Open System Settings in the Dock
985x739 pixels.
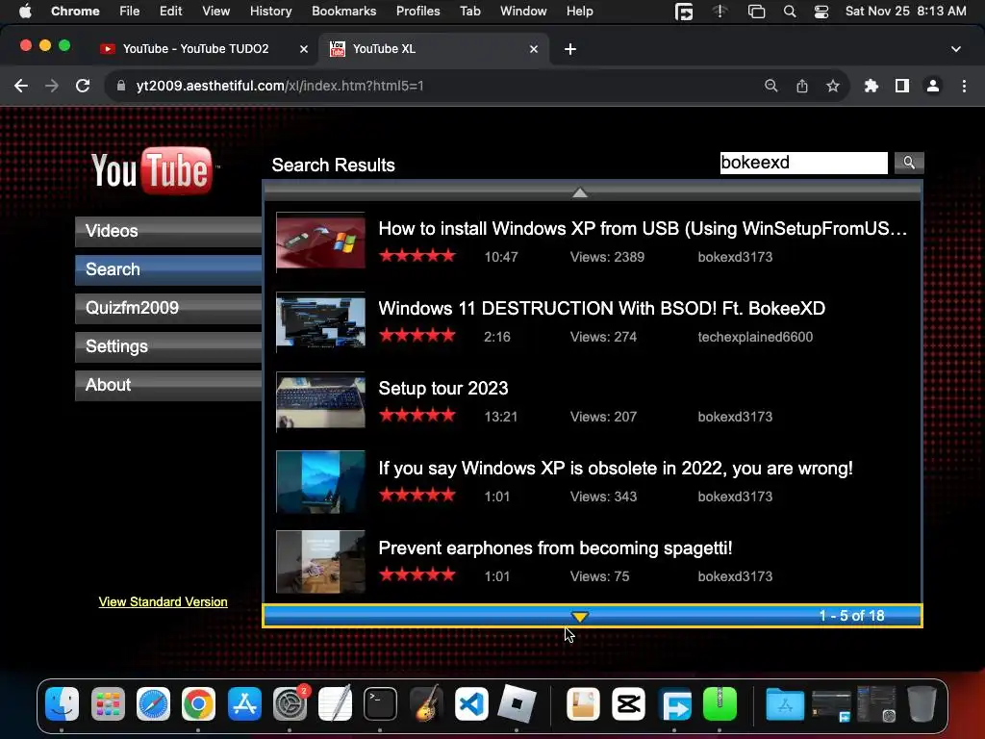pos(290,703)
